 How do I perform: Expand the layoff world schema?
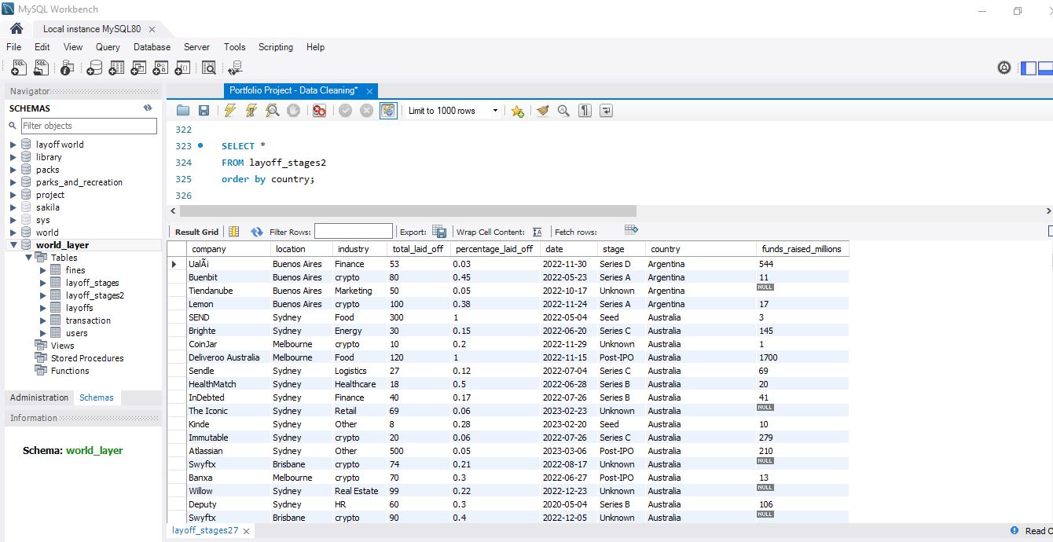click(x=13, y=145)
